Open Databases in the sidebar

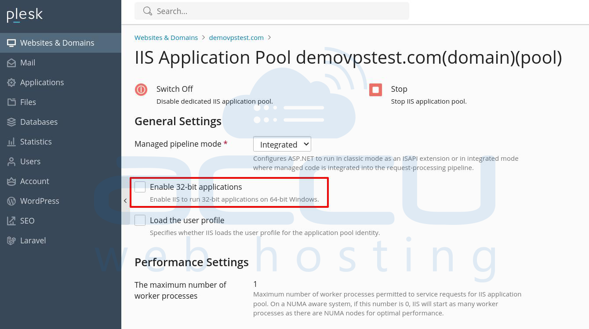pyautogui.click(x=61, y=122)
